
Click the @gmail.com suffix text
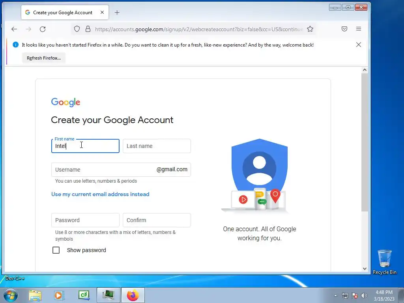[172, 170]
